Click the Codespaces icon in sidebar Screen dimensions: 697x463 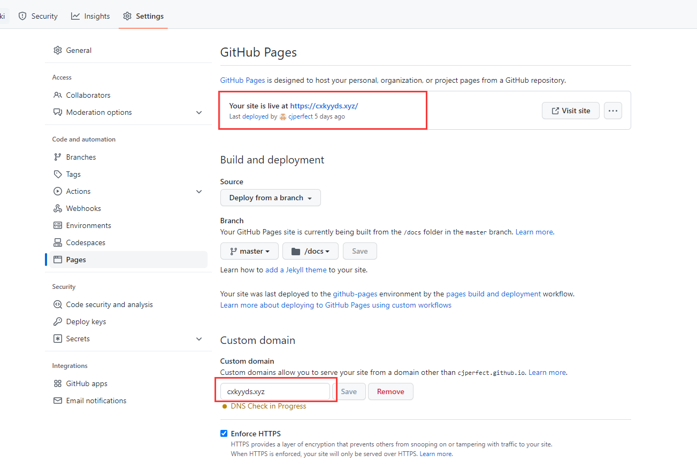pos(58,242)
